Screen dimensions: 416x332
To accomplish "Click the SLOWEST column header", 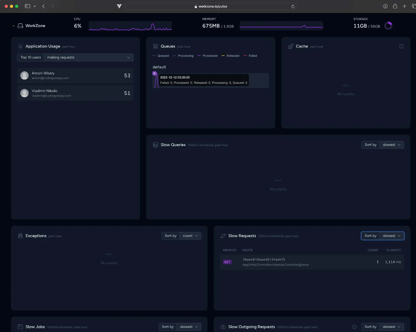I will [394, 250].
